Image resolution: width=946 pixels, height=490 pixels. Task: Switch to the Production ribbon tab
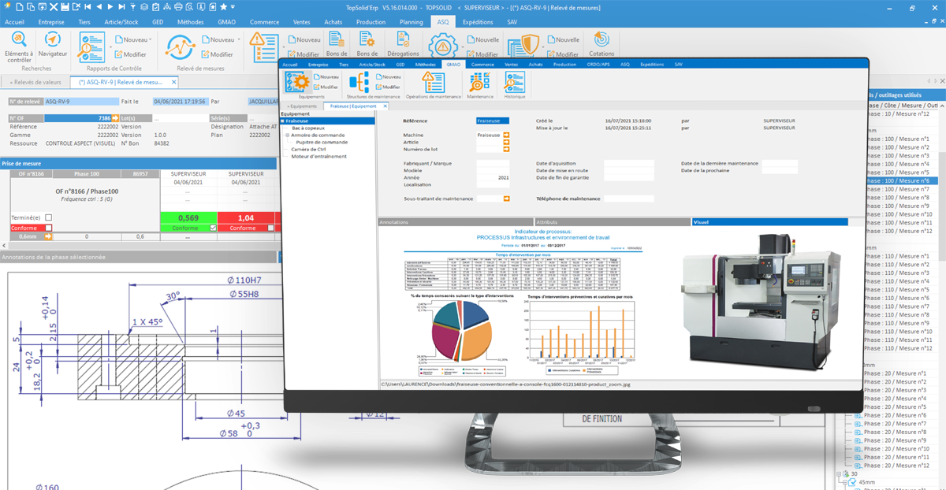[x=371, y=22]
